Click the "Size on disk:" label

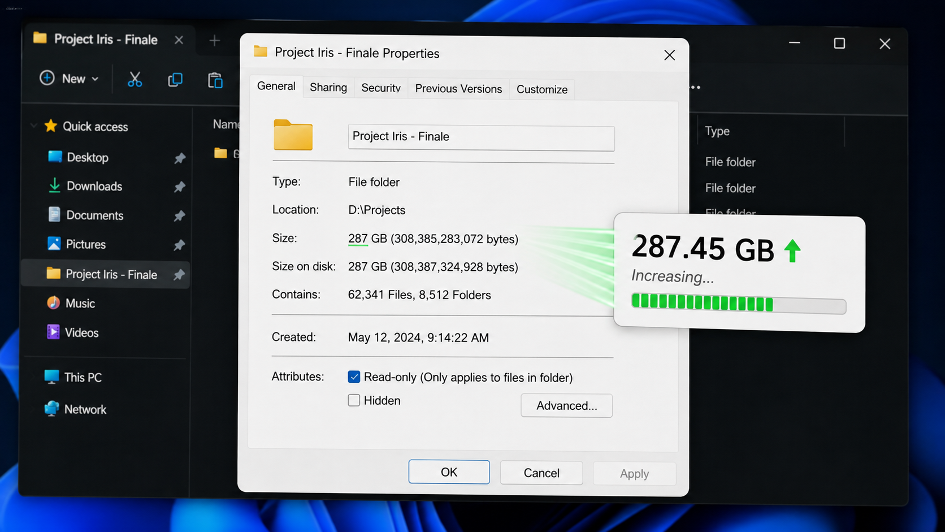click(304, 266)
